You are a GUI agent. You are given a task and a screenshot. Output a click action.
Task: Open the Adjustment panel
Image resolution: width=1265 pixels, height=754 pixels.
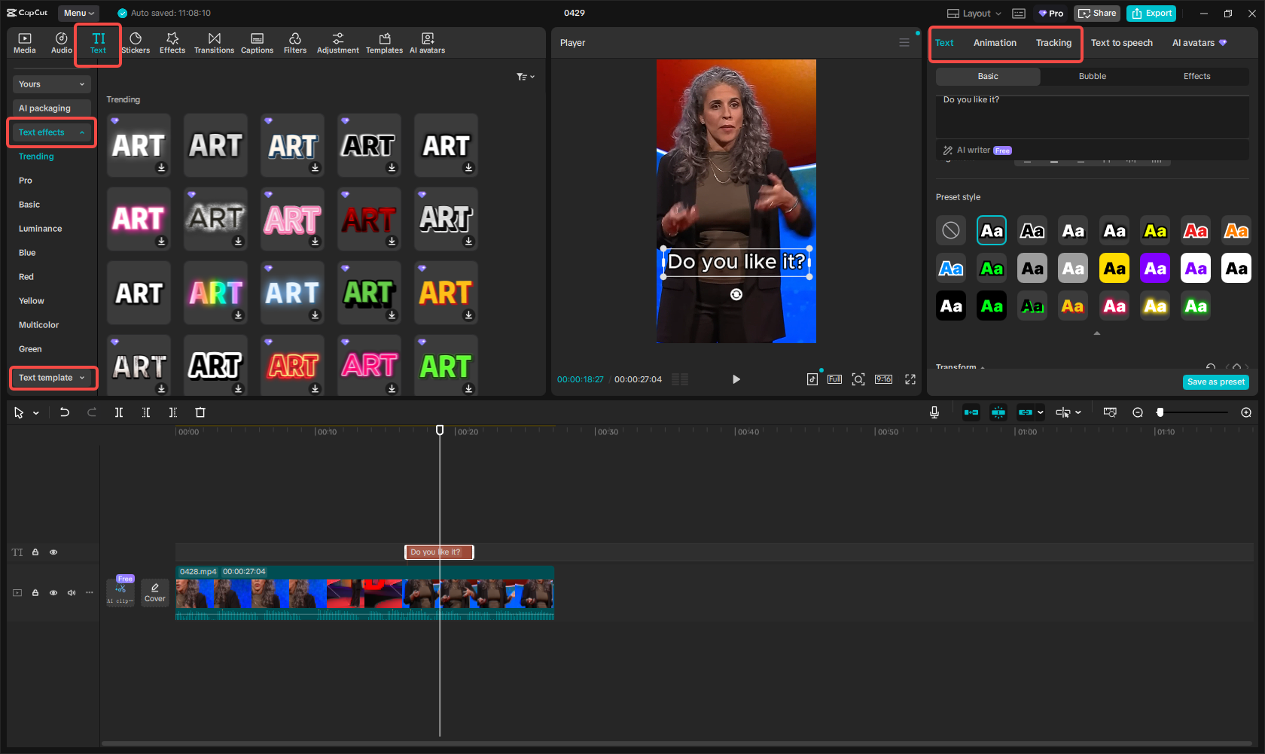338,43
